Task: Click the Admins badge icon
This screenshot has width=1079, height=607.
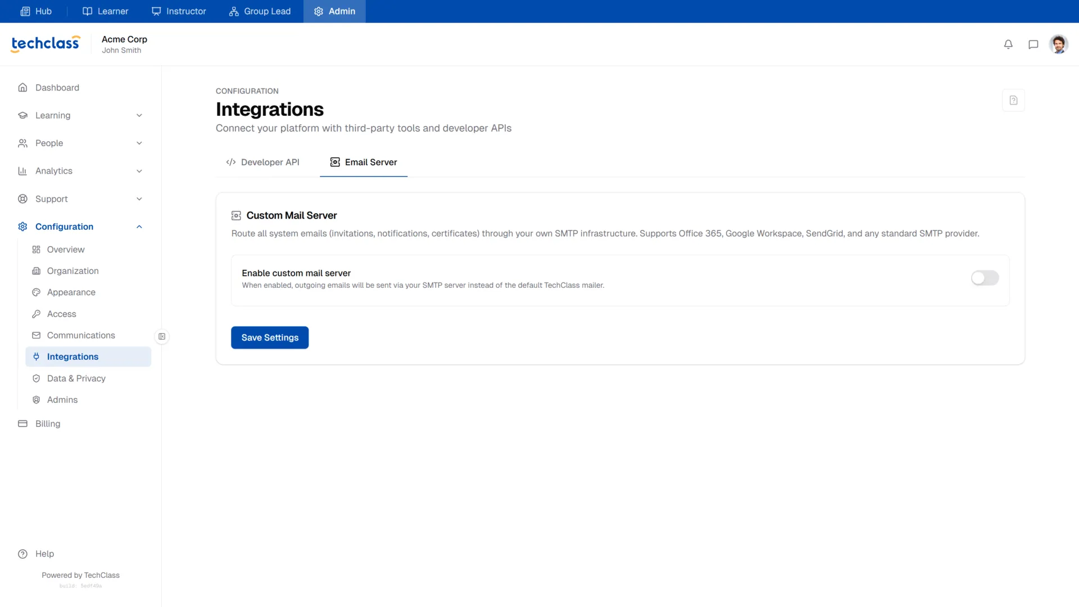Action: click(x=37, y=400)
